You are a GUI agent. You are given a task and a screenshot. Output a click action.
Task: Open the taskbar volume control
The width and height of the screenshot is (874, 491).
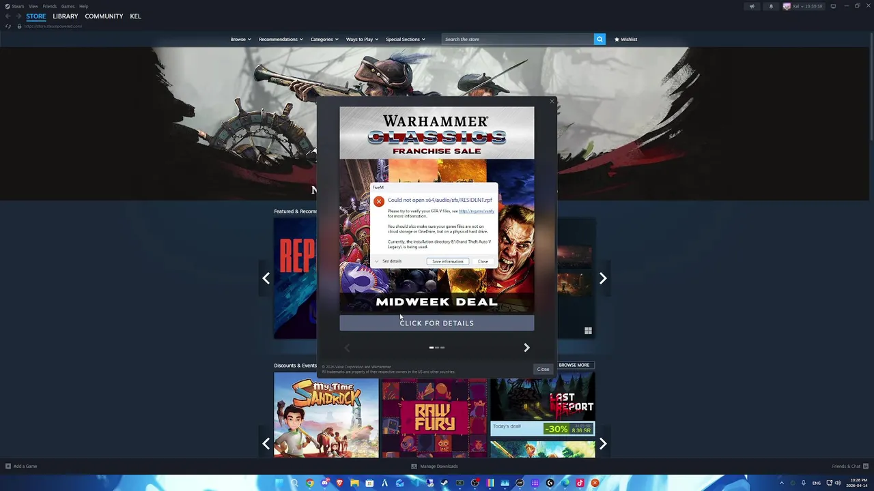coord(838,483)
